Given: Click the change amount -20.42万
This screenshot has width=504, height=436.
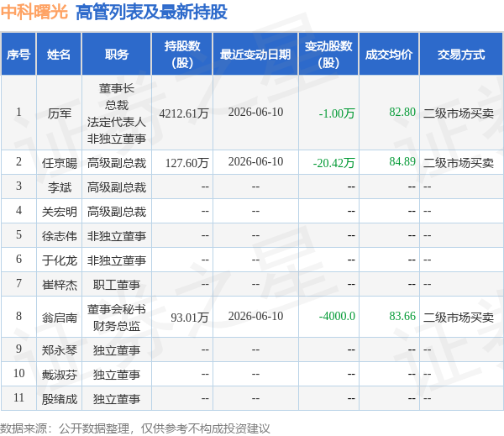Looking at the screenshot, I should [334, 163].
